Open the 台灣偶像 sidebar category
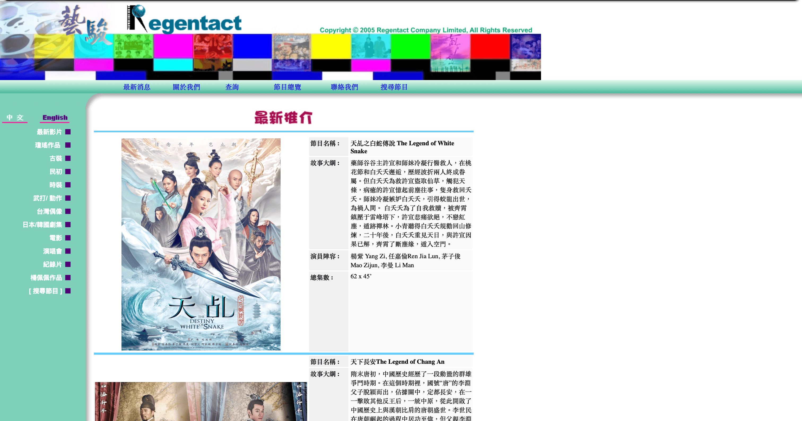 [x=49, y=211]
